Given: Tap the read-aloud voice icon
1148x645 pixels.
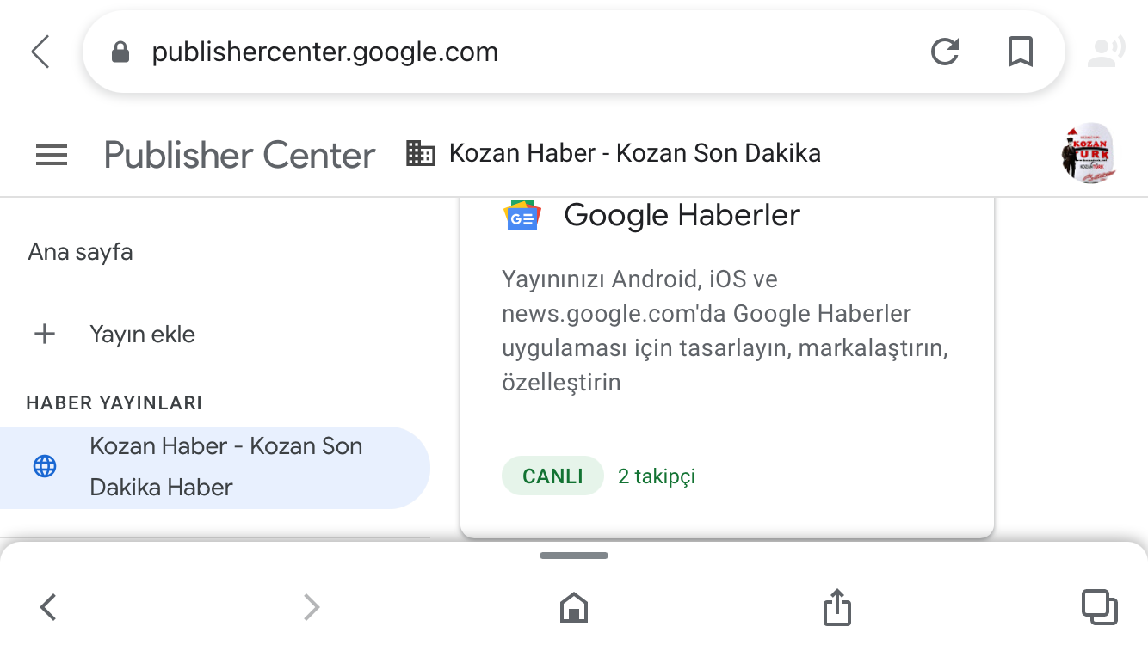Looking at the screenshot, I should point(1105,52).
